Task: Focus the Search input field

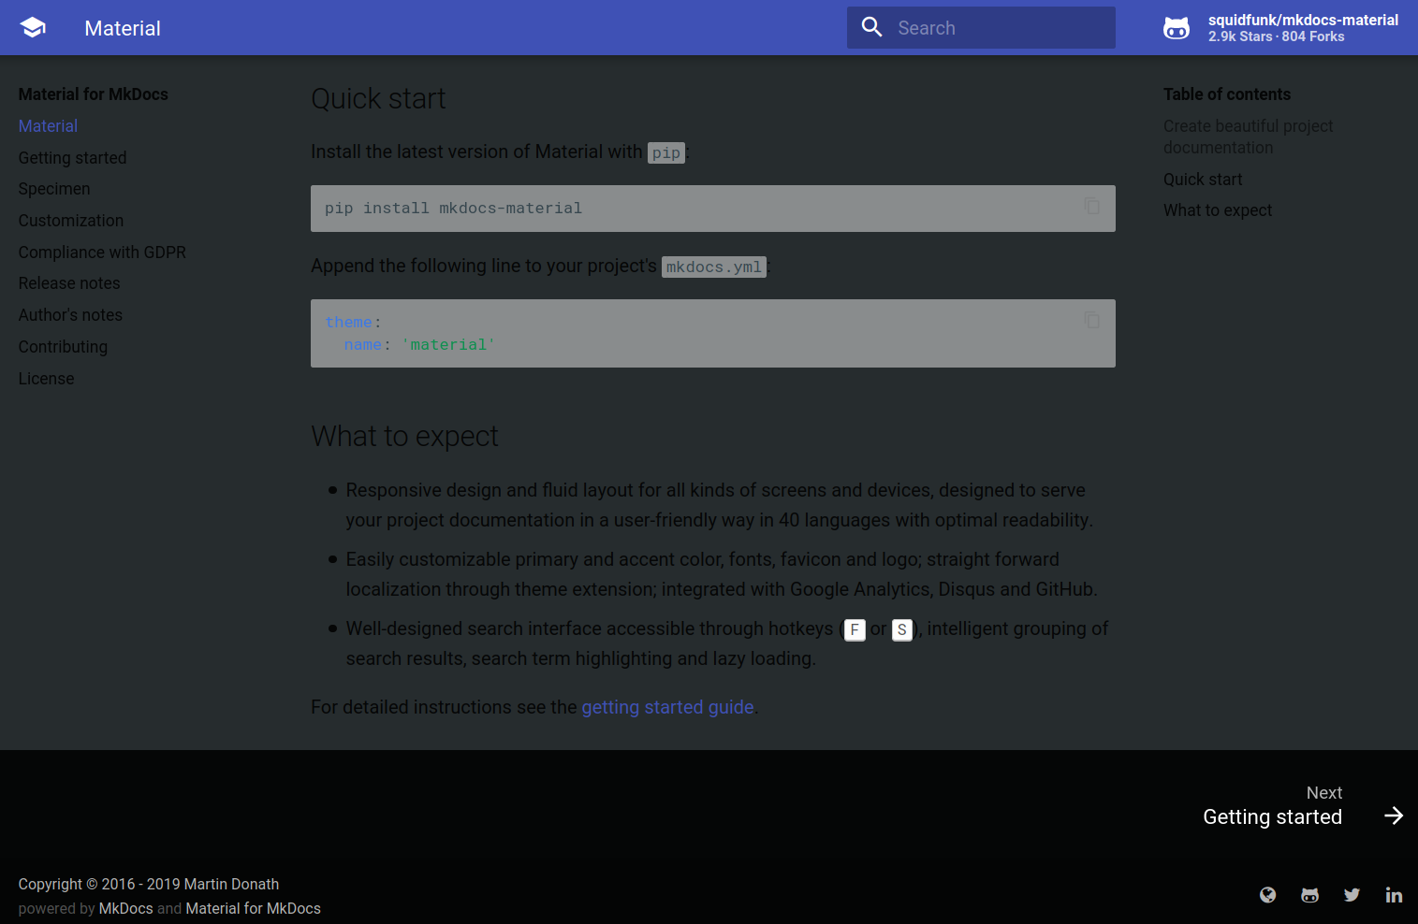Action: click(x=981, y=28)
